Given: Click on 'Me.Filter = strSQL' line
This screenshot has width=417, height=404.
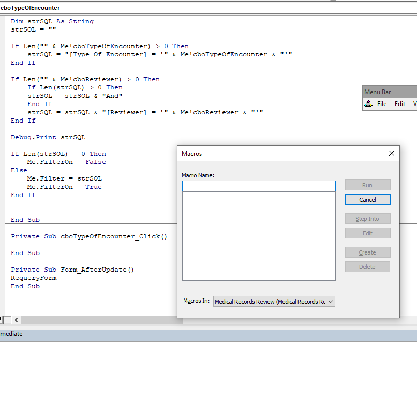Looking at the screenshot, I should pos(65,178).
